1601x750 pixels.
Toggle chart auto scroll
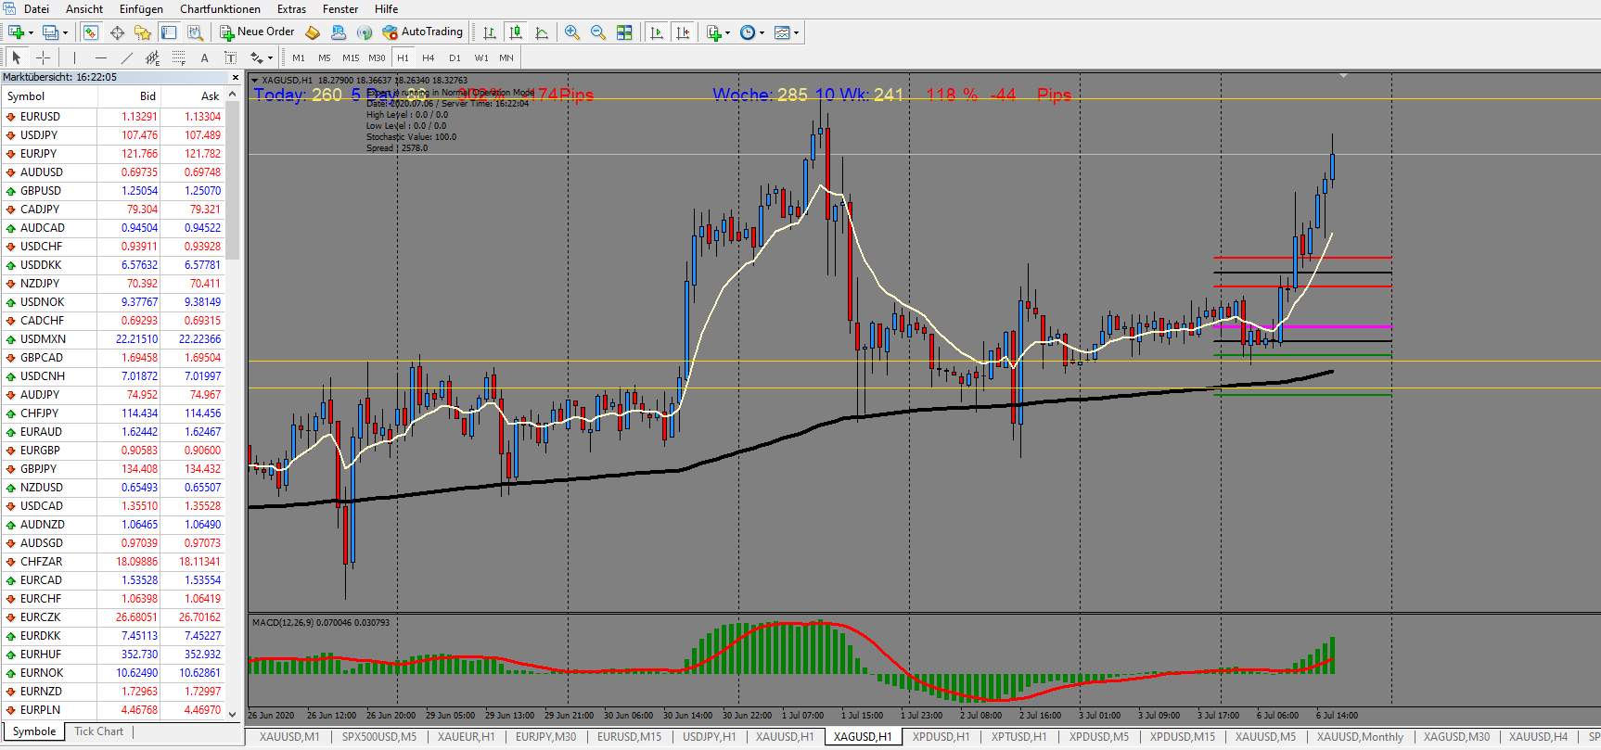[x=657, y=32]
